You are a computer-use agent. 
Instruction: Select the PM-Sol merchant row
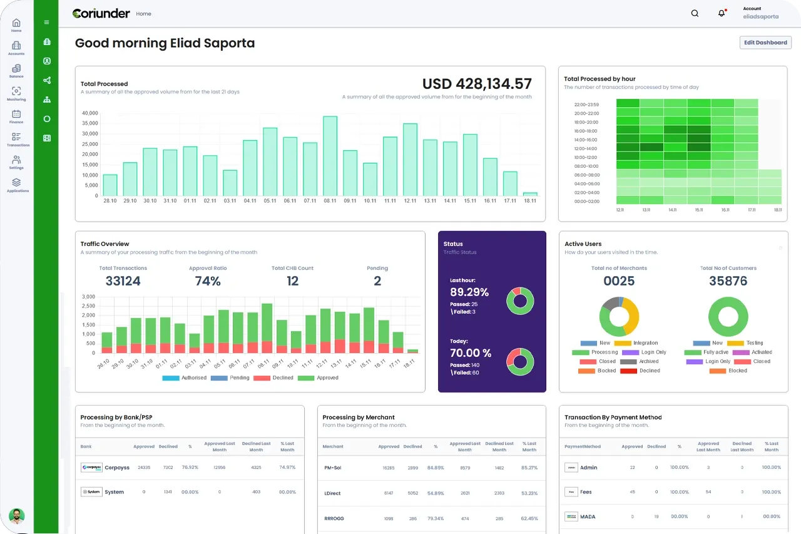point(432,468)
